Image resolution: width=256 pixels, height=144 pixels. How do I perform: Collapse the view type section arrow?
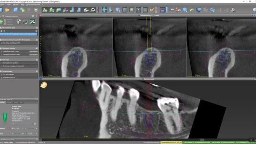point(37,60)
